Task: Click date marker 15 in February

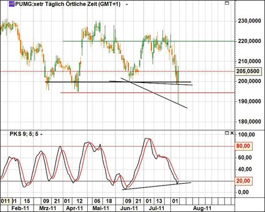Action: (x=27, y=201)
